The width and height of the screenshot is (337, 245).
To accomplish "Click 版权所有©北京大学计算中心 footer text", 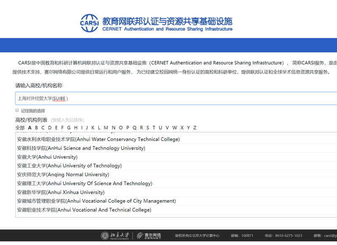I will tap(197, 236).
